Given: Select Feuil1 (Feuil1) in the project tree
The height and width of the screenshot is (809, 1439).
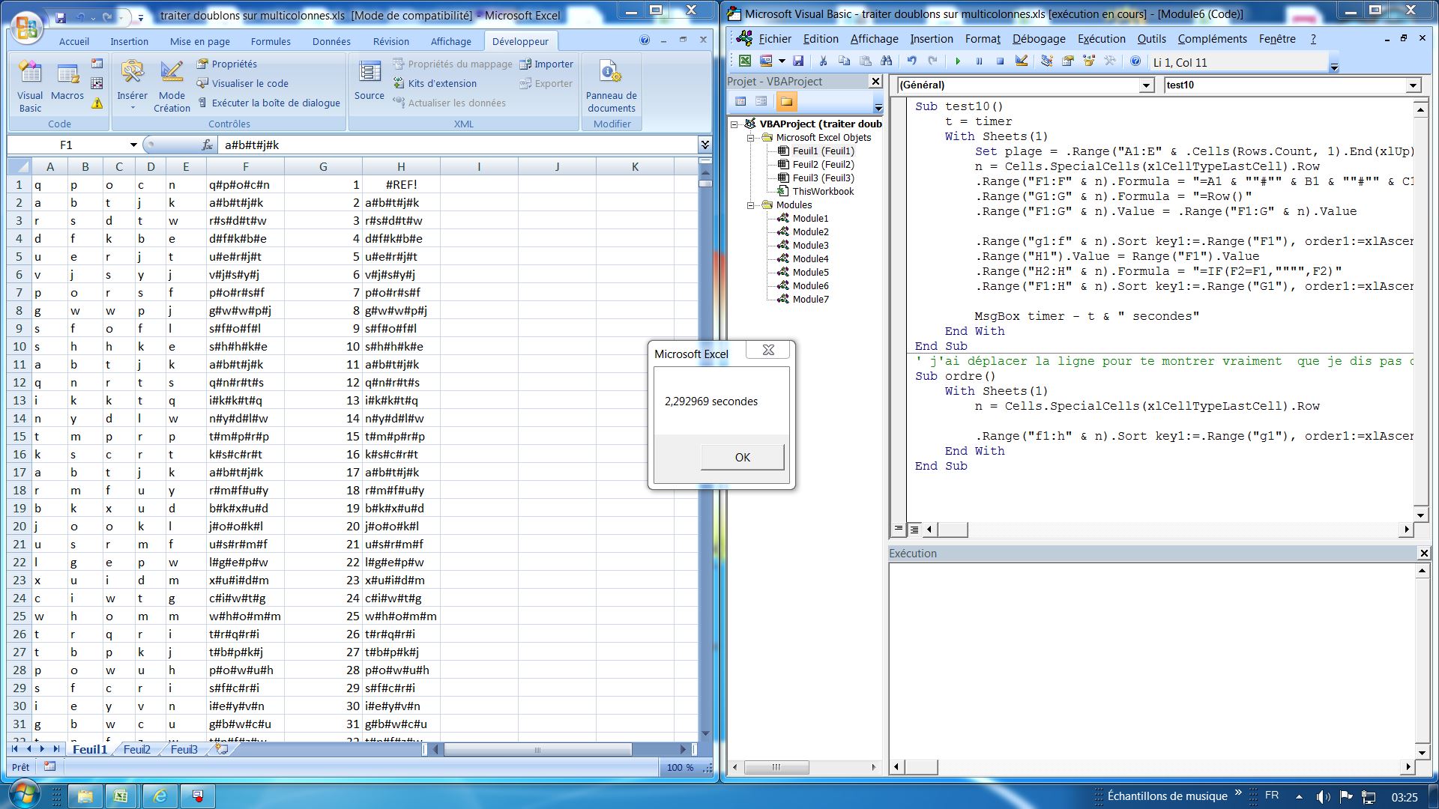Looking at the screenshot, I should coord(823,151).
